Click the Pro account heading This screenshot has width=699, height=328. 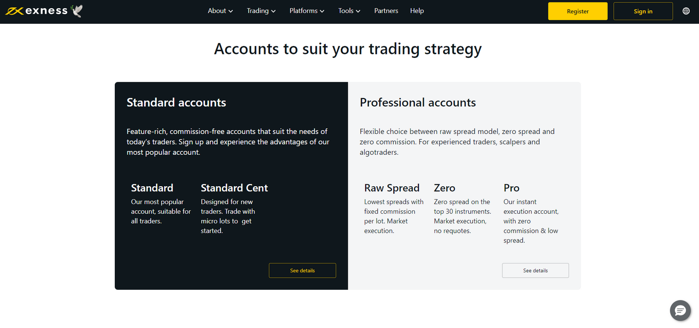click(511, 187)
